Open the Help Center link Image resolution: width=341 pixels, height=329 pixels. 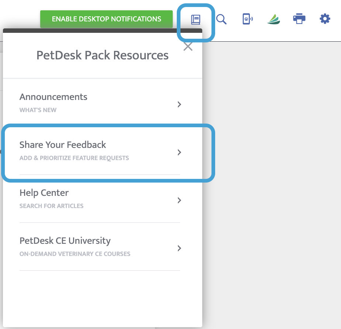point(44,193)
